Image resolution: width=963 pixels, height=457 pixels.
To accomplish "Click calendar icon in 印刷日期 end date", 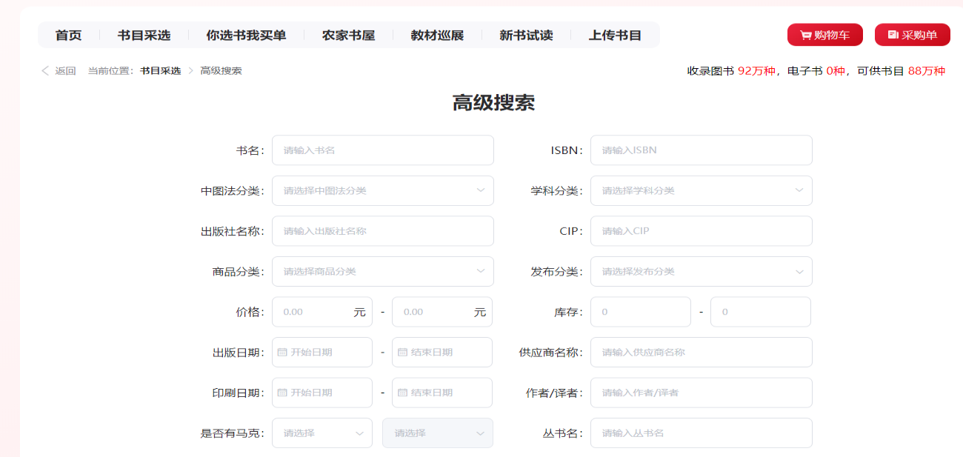I will (x=402, y=393).
